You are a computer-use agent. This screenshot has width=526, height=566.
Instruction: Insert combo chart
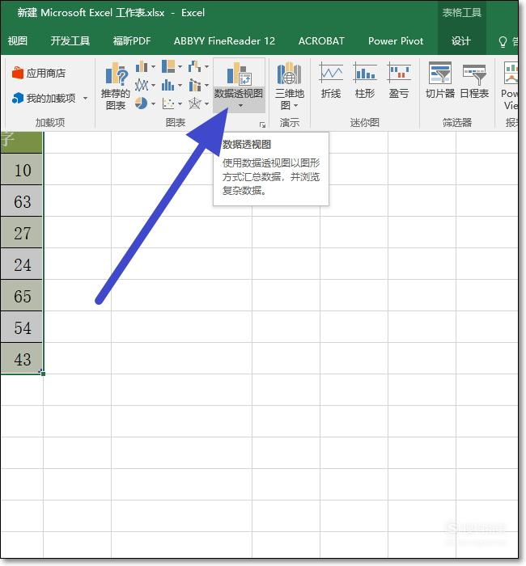click(195, 85)
